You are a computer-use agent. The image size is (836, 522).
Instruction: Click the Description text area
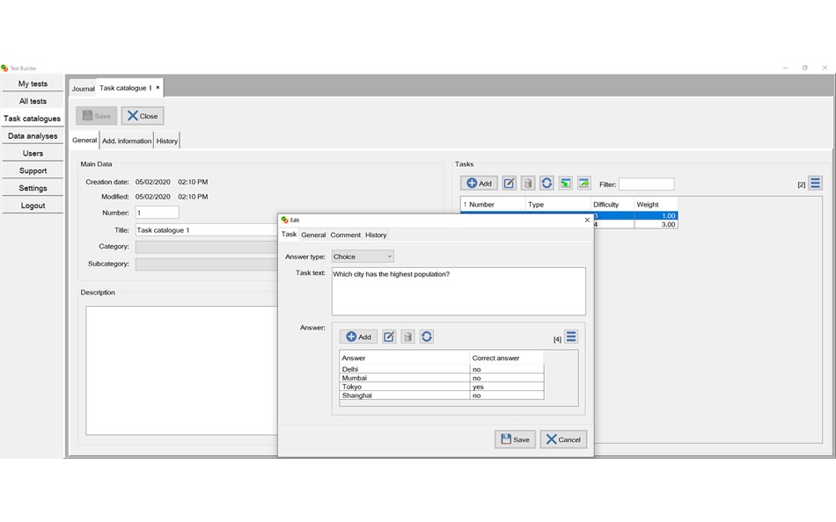pyautogui.click(x=182, y=370)
